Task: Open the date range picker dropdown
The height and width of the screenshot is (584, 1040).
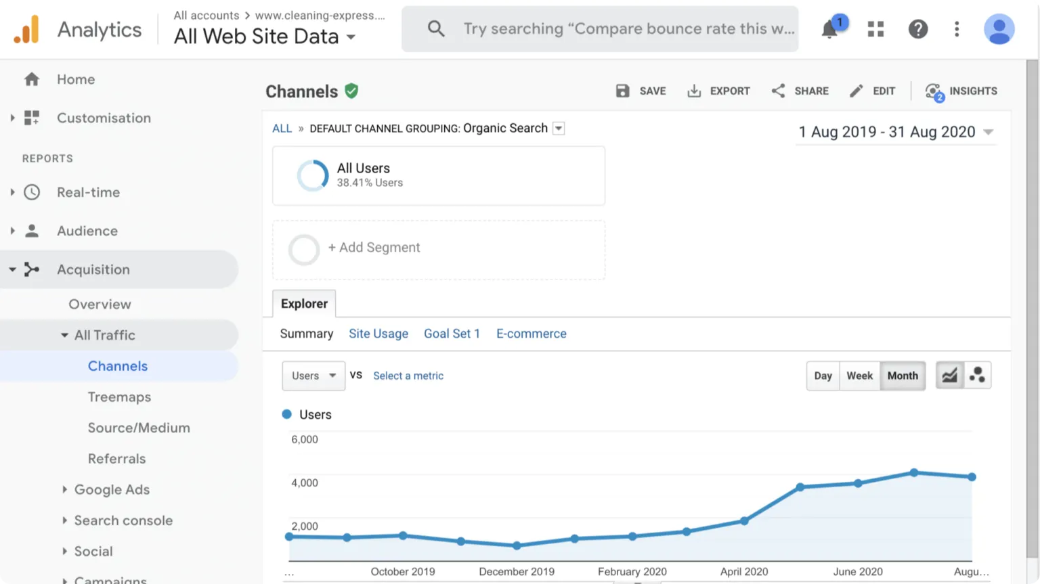Action: click(896, 132)
